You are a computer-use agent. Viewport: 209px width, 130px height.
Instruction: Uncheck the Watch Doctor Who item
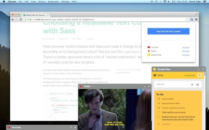(x=159, y=103)
